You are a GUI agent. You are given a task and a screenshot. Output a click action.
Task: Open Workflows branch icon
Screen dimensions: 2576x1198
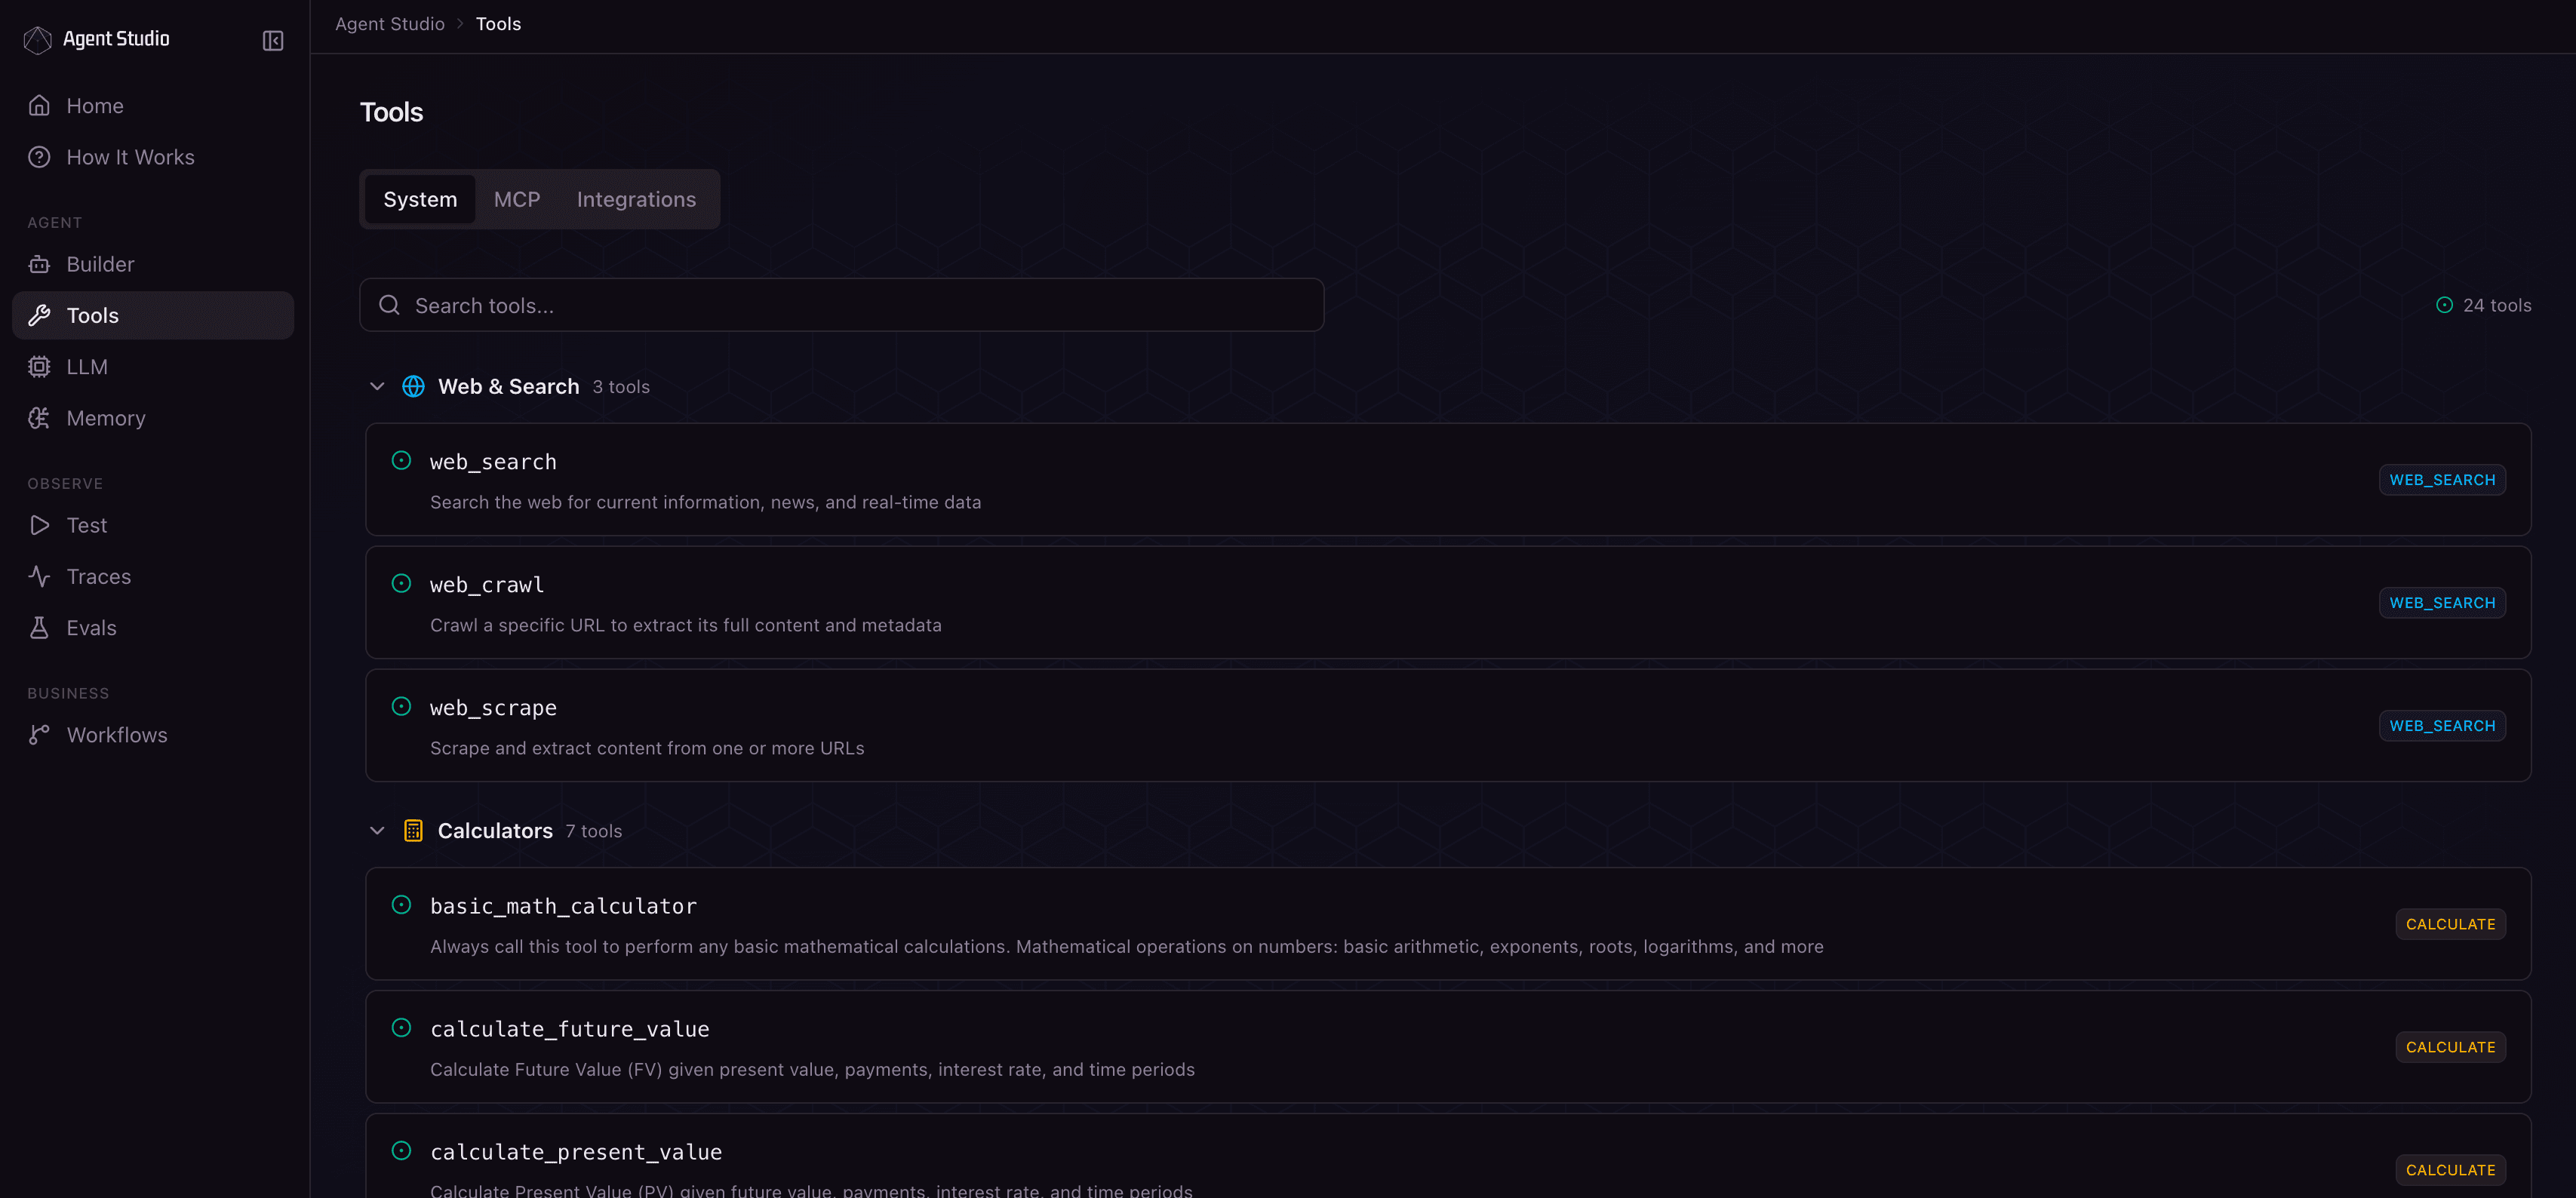click(x=39, y=735)
